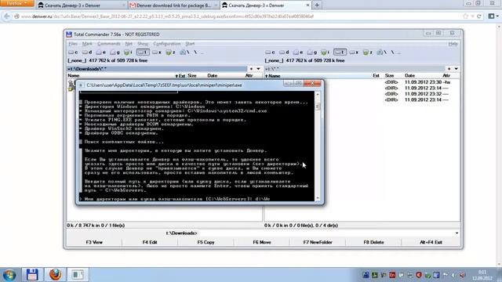The image size is (502, 282).
Task: Open the Configuration menu
Action: coord(167,44)
